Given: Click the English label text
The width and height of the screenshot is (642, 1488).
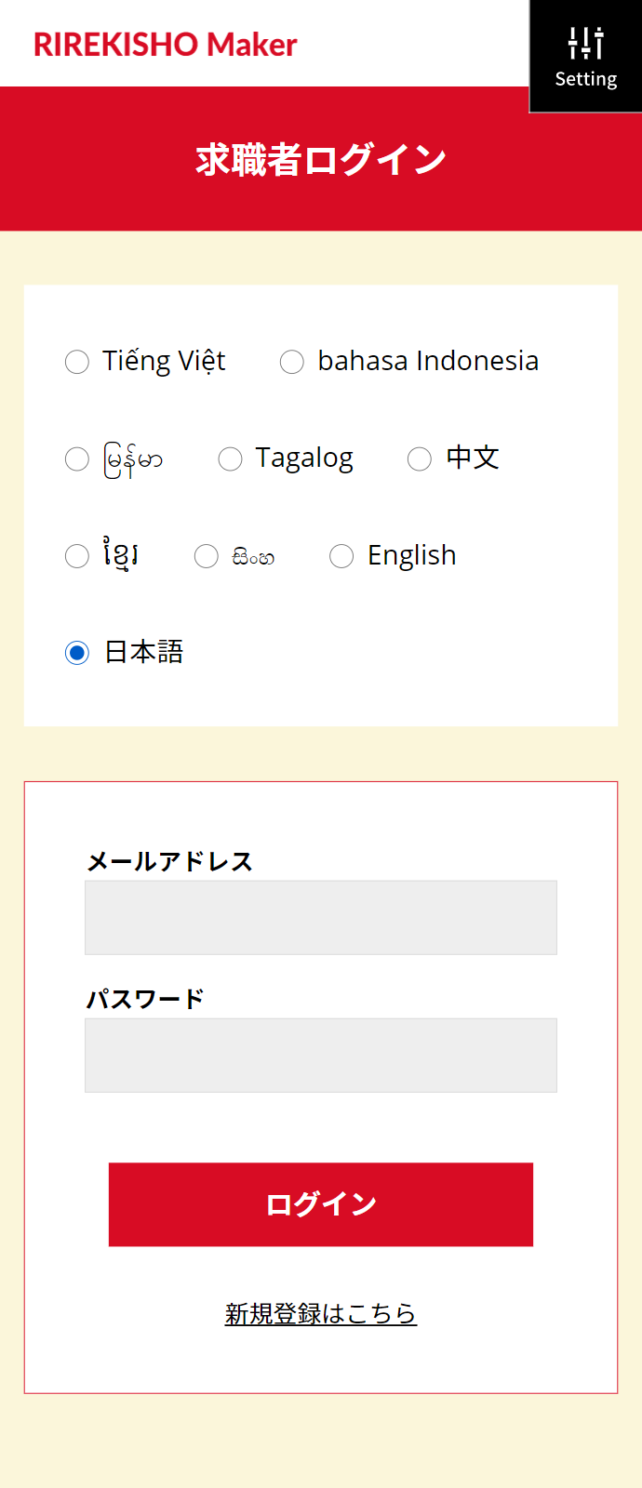Looking at the screenshot, I should point(412,555).
